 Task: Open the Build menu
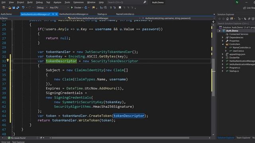30,2
